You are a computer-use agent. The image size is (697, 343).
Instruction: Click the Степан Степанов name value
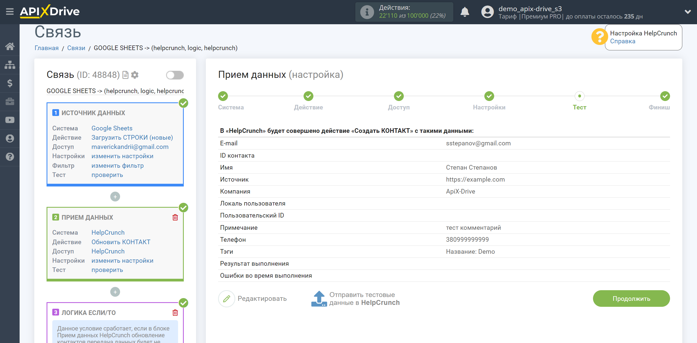tap(471, 167)
